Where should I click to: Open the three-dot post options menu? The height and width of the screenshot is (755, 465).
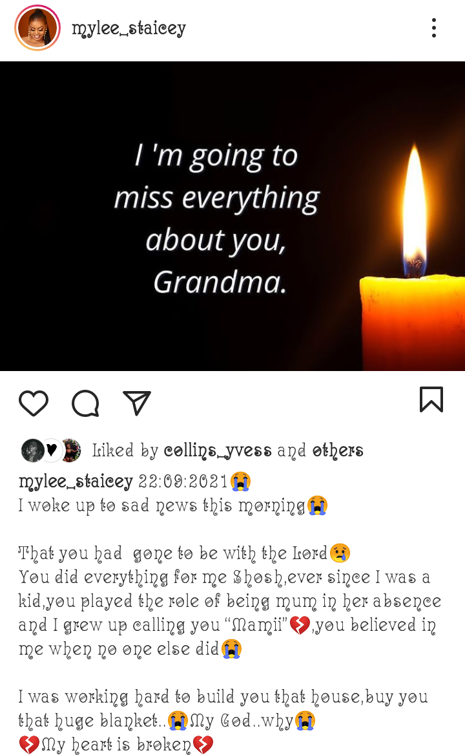434,28
